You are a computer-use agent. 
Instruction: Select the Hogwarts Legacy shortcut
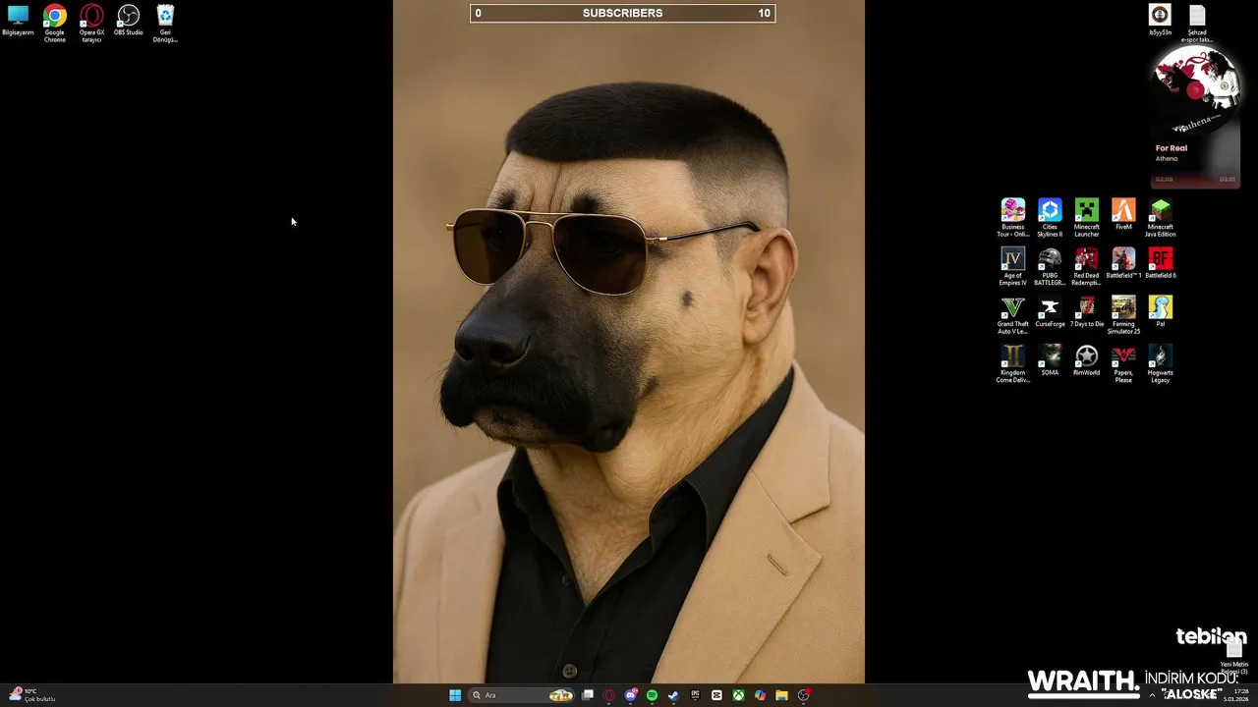pyautogui.click(x=1161, y=364)
